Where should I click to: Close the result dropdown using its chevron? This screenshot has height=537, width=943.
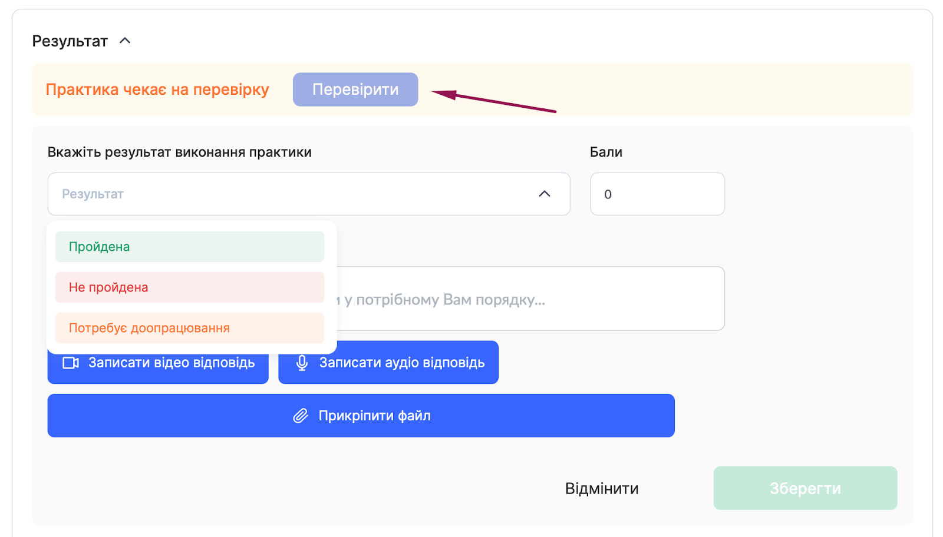coord(544,194)
